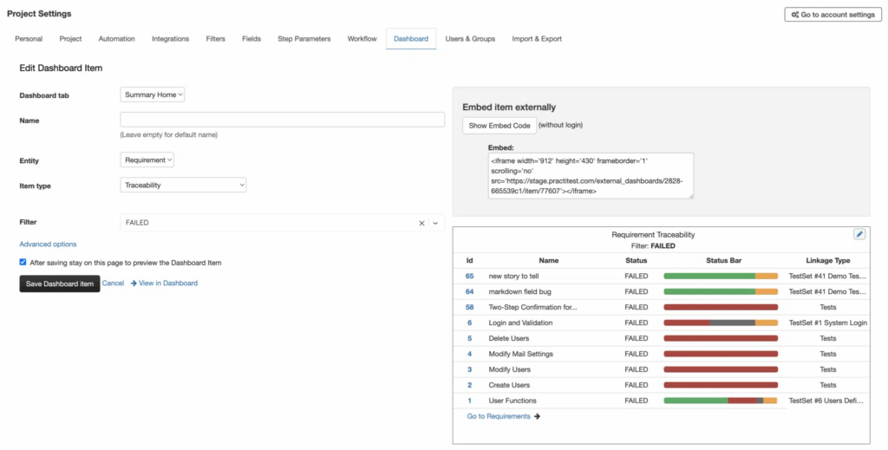
Task: Expand the Filter dropdown chevron
Action: 435,223
